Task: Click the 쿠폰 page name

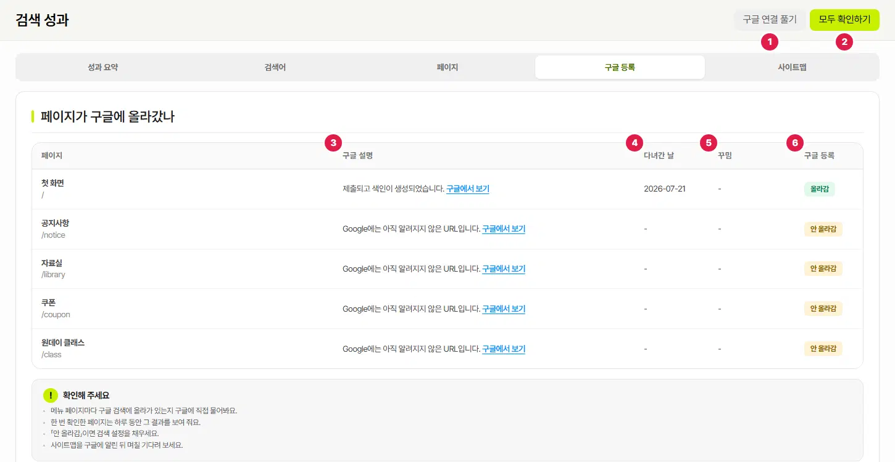Action: (x=48, y=302)
